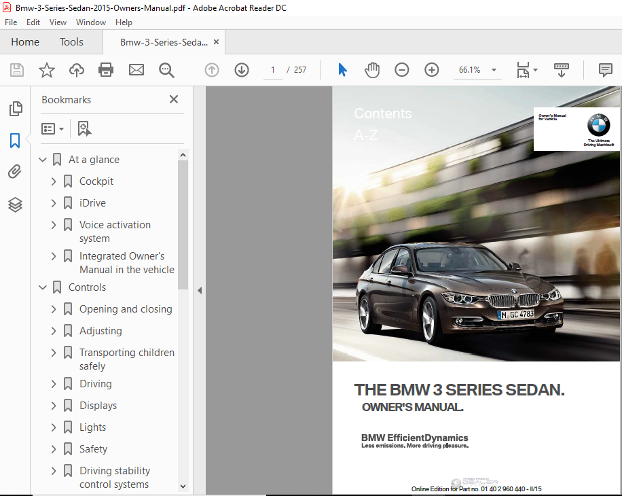Expand the Adjusting bookmark
622x496 pixels.
(54, 331)
